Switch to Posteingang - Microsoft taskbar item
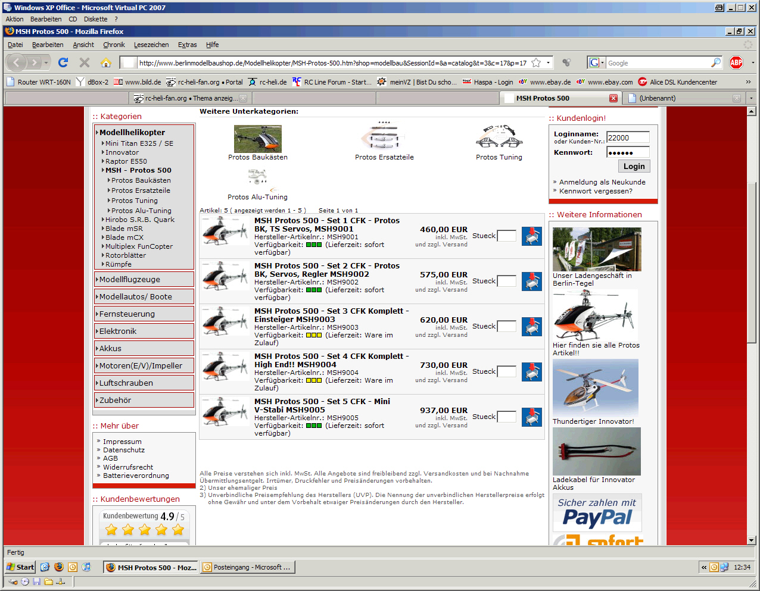 click(248, 567)
